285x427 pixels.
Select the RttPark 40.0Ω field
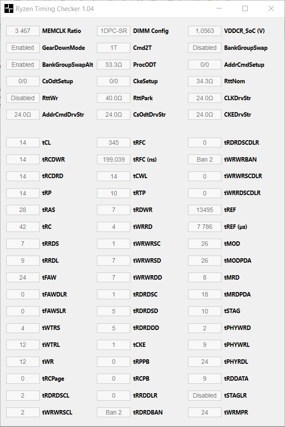pyautogui.click(x=114, y=98)
